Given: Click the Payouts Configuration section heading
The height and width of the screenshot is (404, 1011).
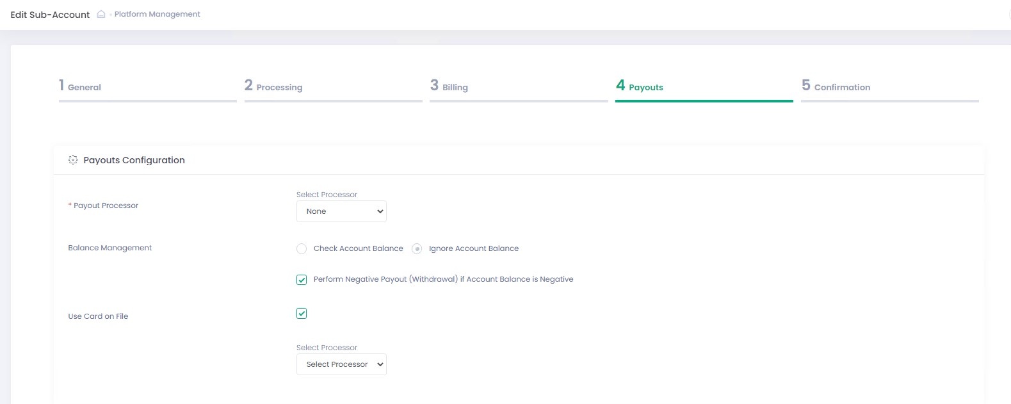Looking at the screenshot, I should pos(134,160).
